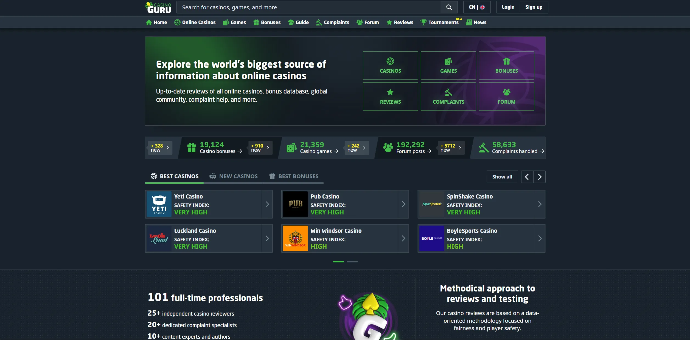The width and height of the screenshot is (690, 340).
Task: Click the Show all button
Action: 502,177
